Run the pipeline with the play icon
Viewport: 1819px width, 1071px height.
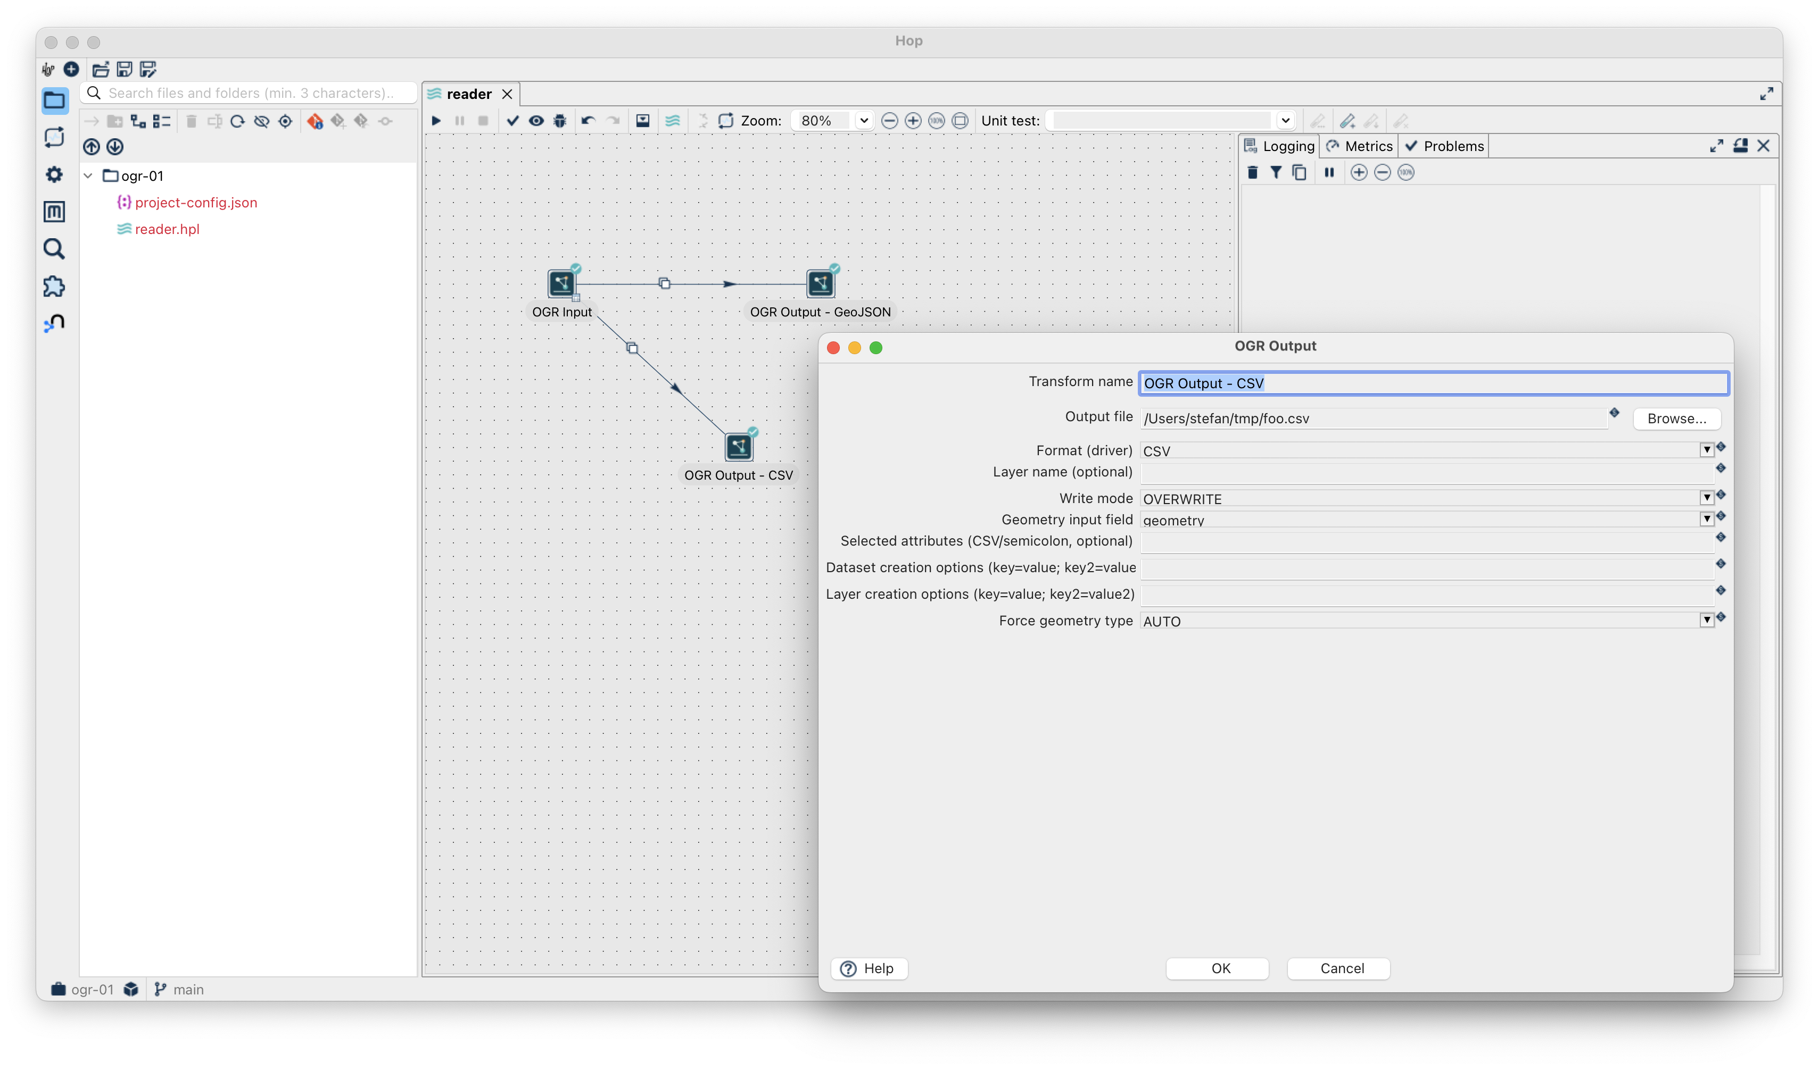click(x=436, y=121)
